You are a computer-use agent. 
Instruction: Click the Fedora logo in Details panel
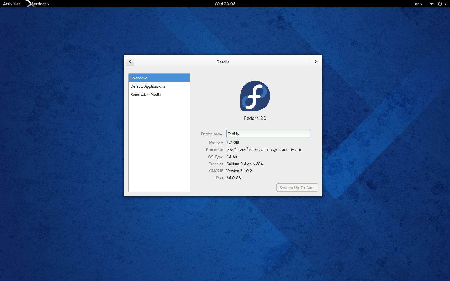coord(255,96)
